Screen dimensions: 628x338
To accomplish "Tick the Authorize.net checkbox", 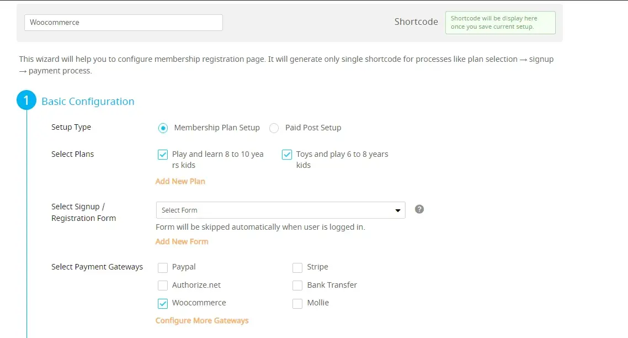I will (163, 286).
